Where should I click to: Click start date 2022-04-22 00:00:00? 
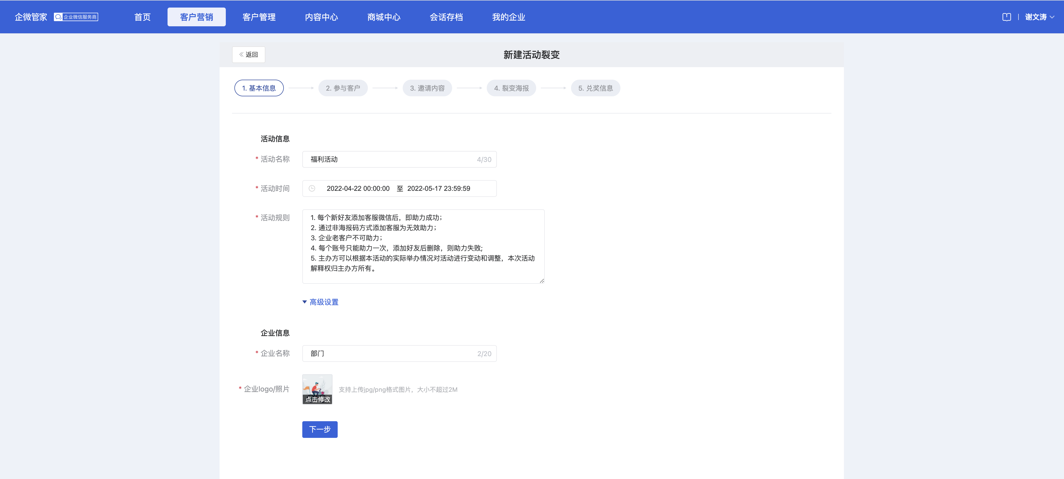pyautogui.click(x=358, y=188)
